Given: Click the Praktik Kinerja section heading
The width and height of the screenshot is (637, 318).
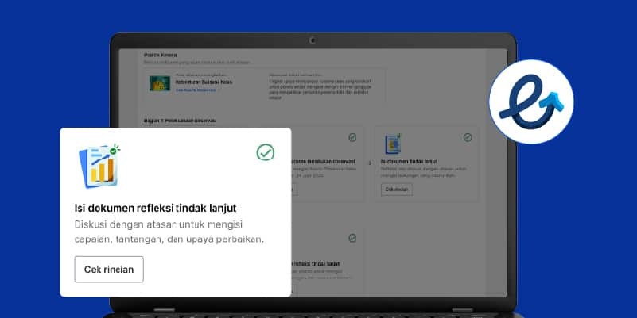Looking at the screenshot, I should [162, 55].
